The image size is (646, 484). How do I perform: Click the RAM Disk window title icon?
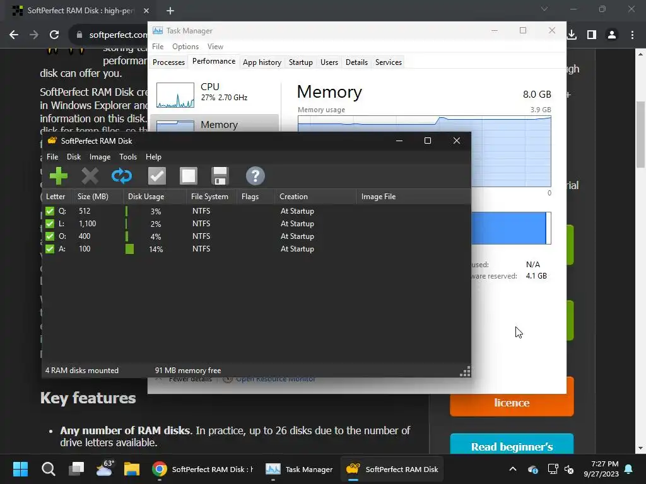(x=52, y=141)
